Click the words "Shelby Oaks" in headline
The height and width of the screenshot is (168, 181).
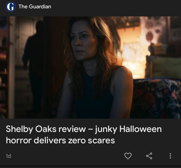click(31, 129)
